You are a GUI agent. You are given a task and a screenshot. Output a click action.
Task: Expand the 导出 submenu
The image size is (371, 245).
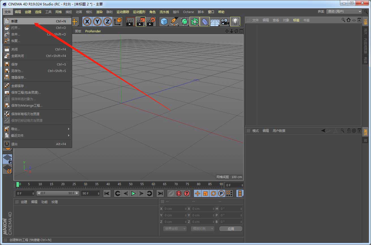coord(37,129)
